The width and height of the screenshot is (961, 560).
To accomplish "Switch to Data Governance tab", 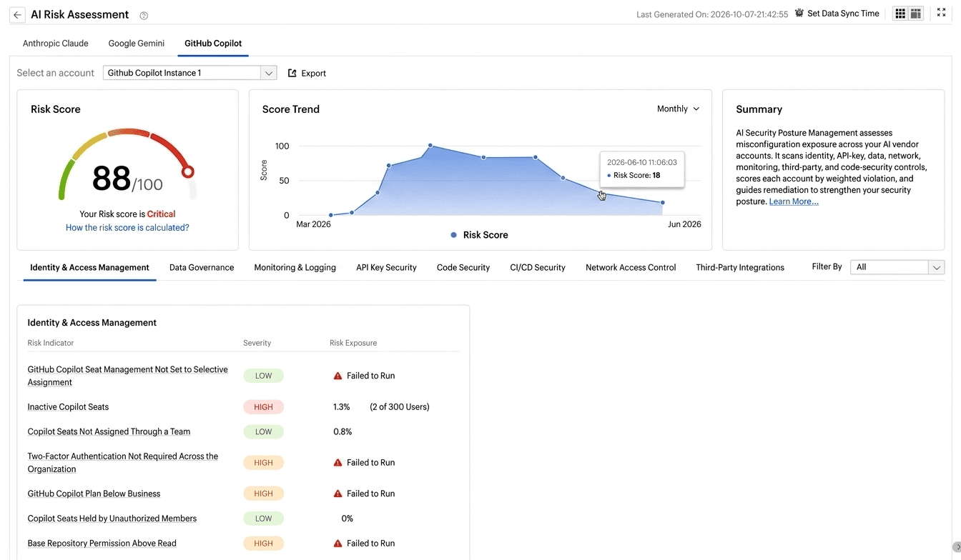I will click(x=202, y=268).
